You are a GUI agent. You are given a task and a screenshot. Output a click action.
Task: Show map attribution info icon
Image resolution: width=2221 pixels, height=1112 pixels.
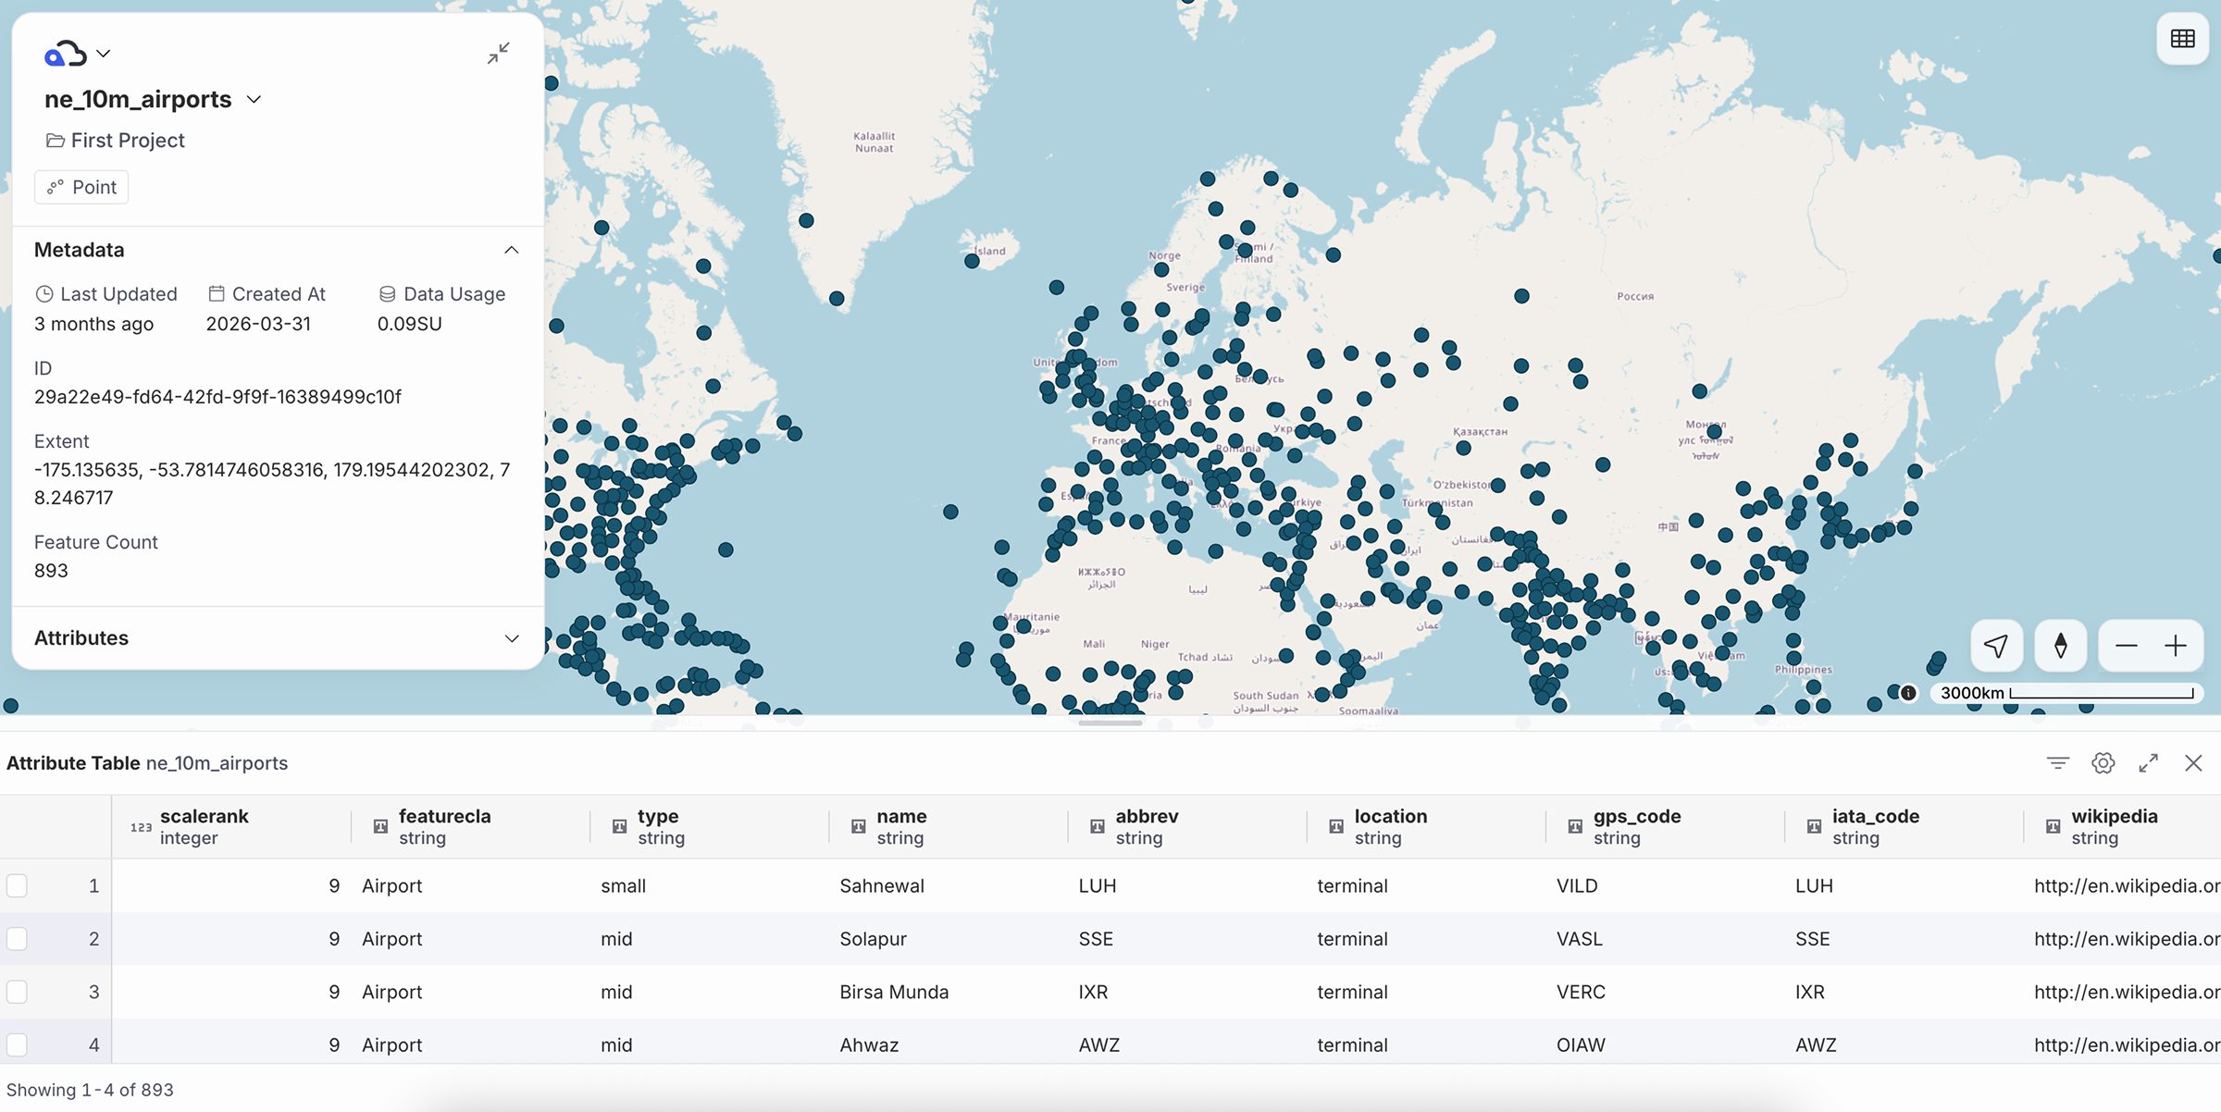pyautogui.click(x=1908, y=693)
